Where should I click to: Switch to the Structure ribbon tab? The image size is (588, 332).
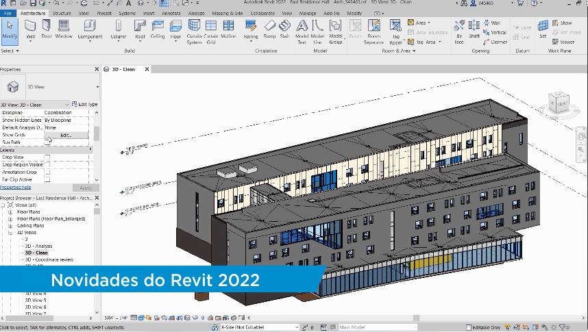click(62, 13)
